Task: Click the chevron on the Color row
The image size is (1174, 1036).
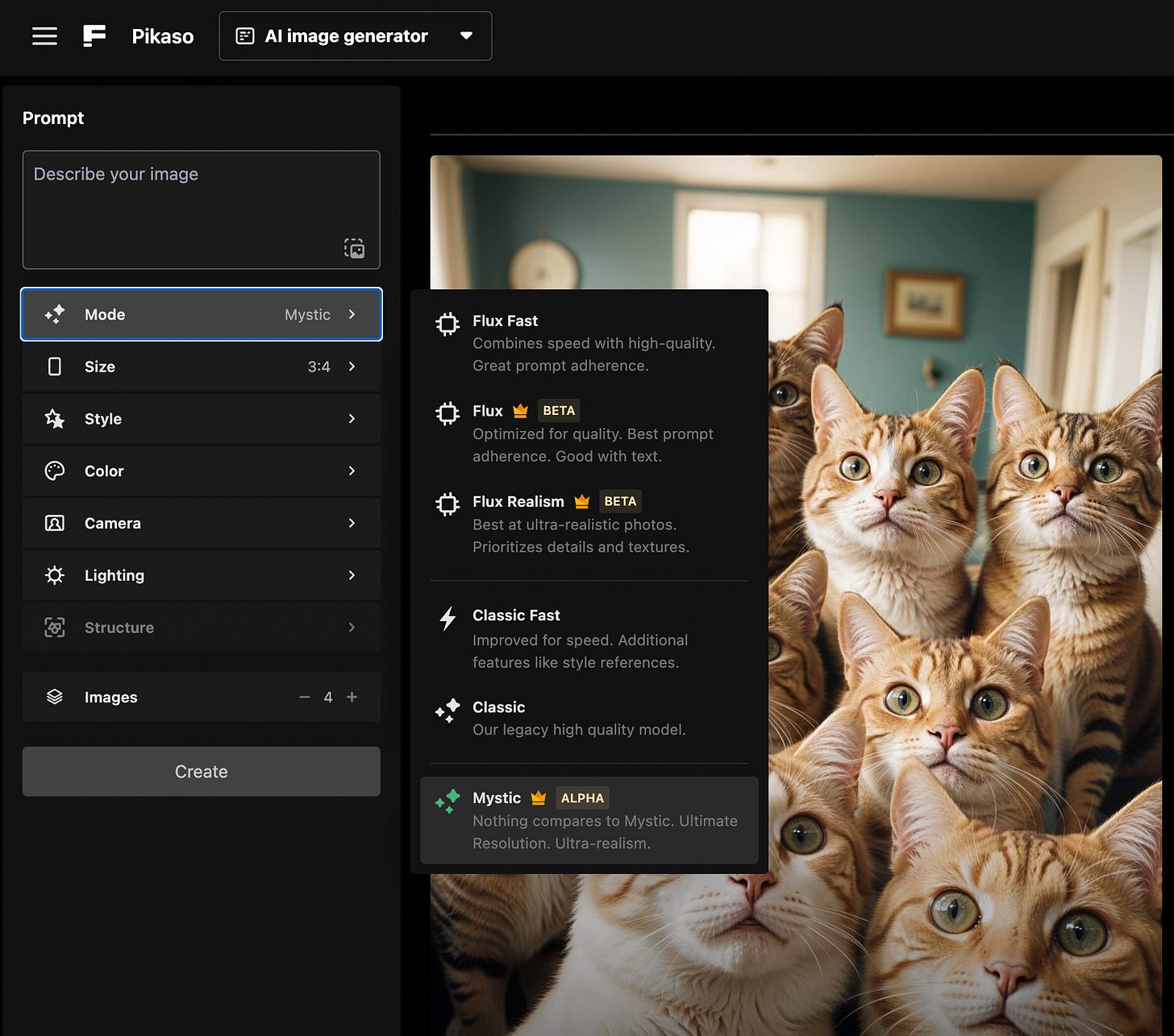Action: (352, 470)
